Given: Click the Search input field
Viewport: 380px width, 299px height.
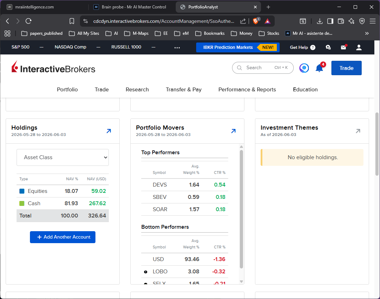Looking at the screenshot, I should [263, 68].
